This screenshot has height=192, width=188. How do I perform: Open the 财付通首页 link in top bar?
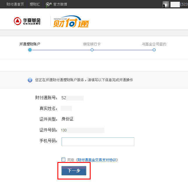pos(15,4)
